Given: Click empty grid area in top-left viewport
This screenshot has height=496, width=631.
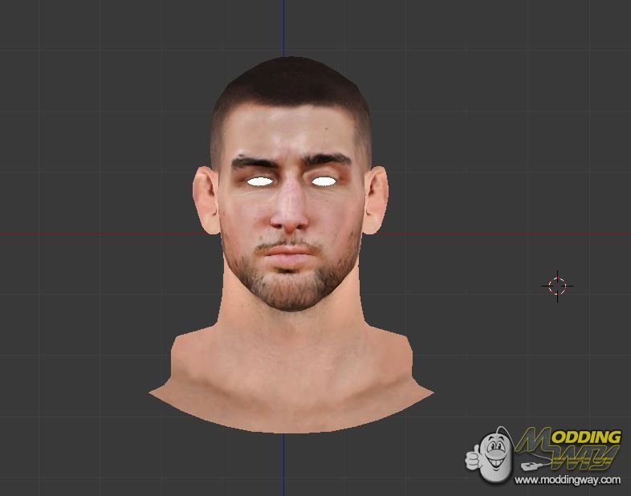Looking at the screenshot, I should click(x=80, y=80).
